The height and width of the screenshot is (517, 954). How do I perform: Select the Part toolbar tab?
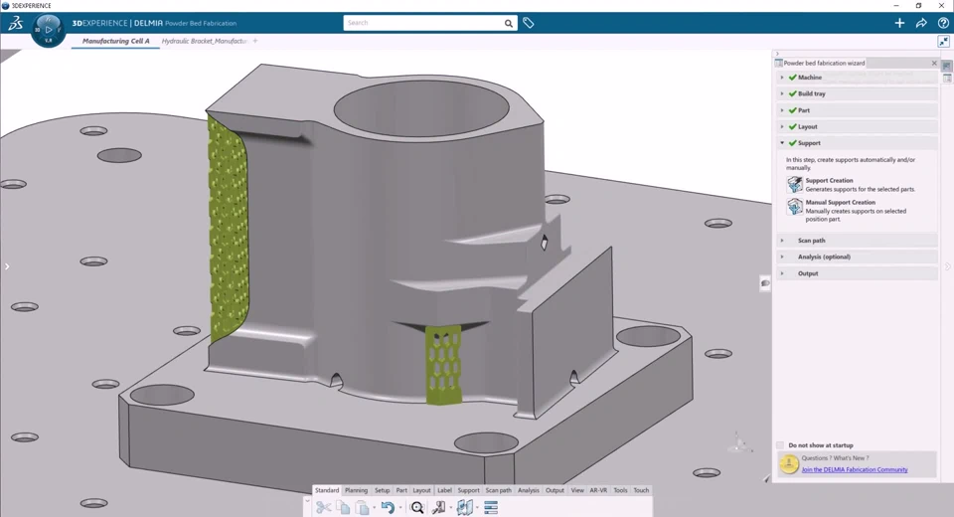click(401, 490)
